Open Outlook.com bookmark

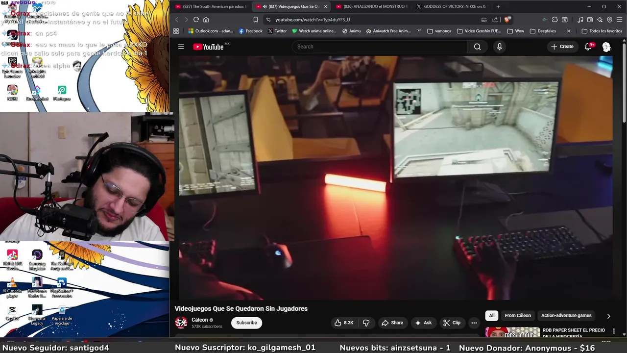211,31
